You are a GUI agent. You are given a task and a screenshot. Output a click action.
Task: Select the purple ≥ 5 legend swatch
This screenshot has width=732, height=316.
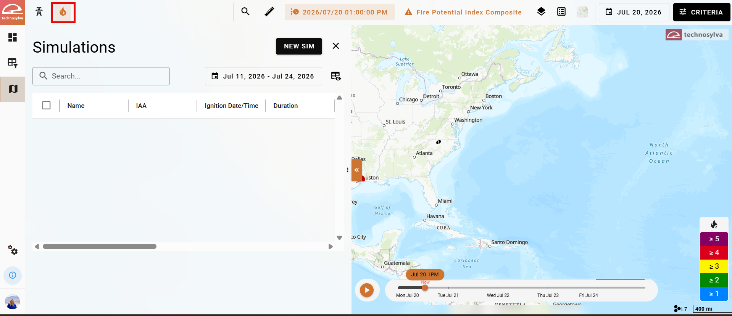[x=714, y=239]
